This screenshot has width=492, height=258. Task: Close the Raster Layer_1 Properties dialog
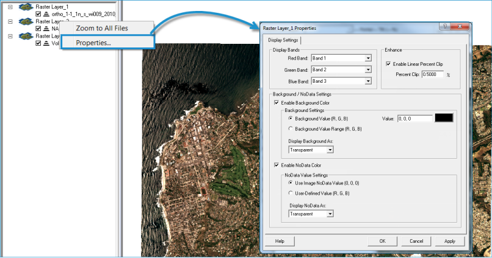tap(460, 26)
